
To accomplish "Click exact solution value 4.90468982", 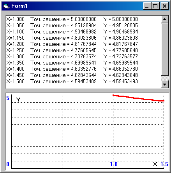I will point(84,31).
